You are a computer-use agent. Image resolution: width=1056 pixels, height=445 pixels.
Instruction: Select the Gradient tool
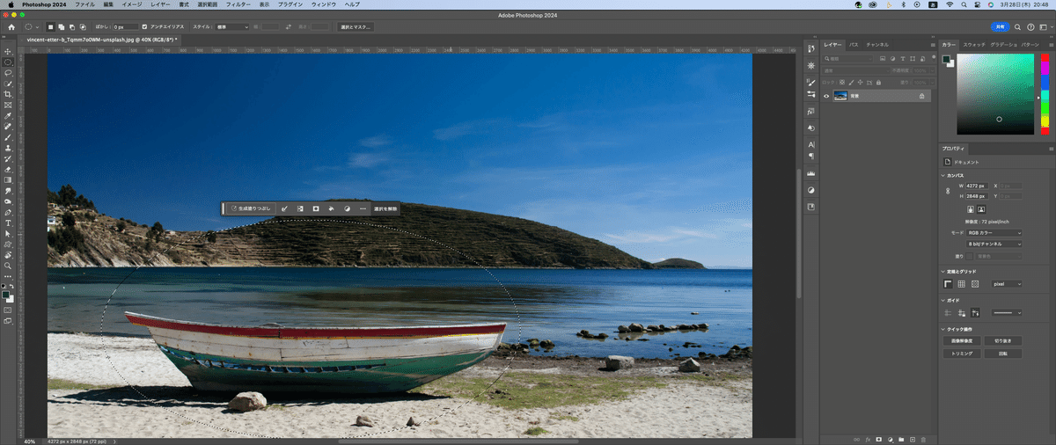click(x=8, y=179)
